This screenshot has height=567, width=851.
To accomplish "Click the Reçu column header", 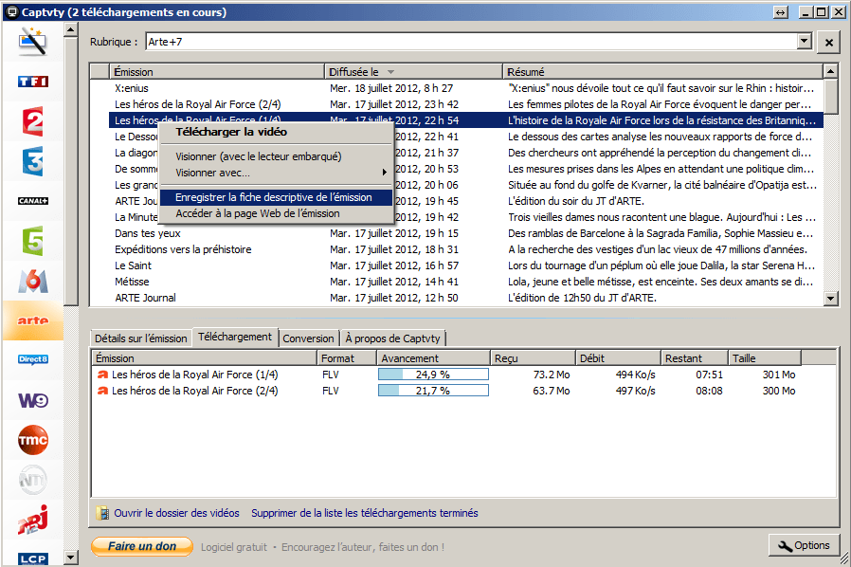I will pyautogui.click(x=533, y=358).
